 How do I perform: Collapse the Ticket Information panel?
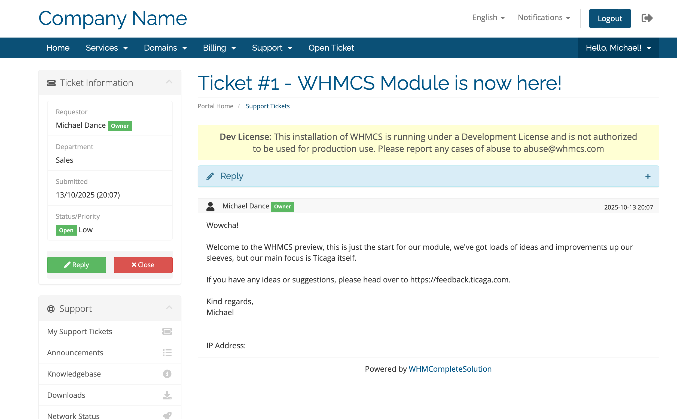click(x=169, y=82)
